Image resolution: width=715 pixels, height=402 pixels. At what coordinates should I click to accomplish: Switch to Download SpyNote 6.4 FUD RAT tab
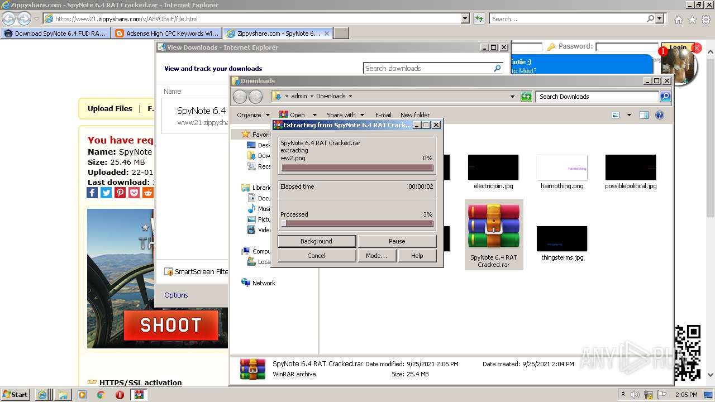point(55,33)
